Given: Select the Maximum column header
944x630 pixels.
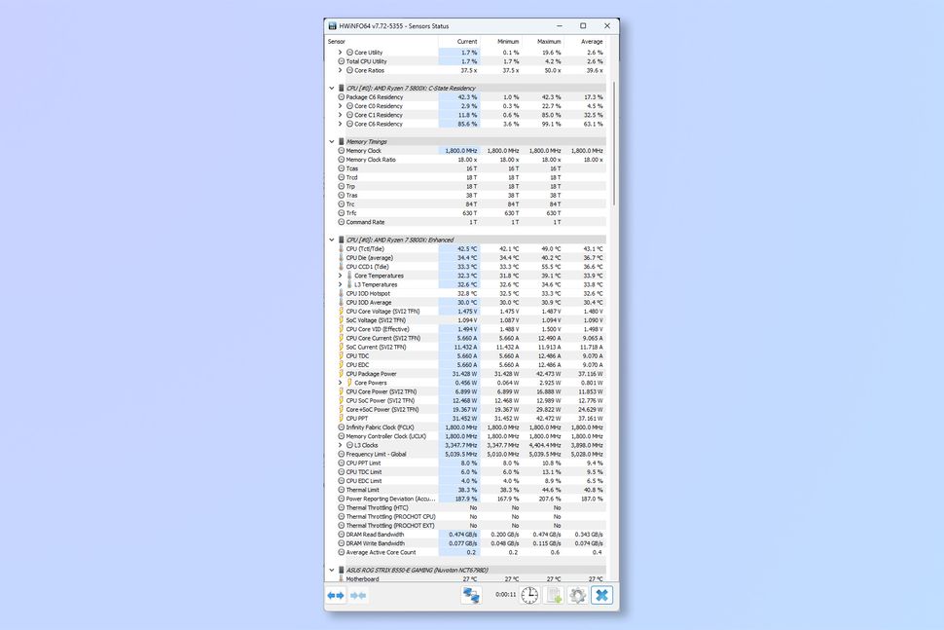Looking at the screenshot, I should (x=549, y=41).
